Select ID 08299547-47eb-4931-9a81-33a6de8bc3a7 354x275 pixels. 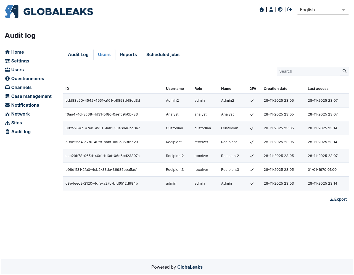pos(103,128)
